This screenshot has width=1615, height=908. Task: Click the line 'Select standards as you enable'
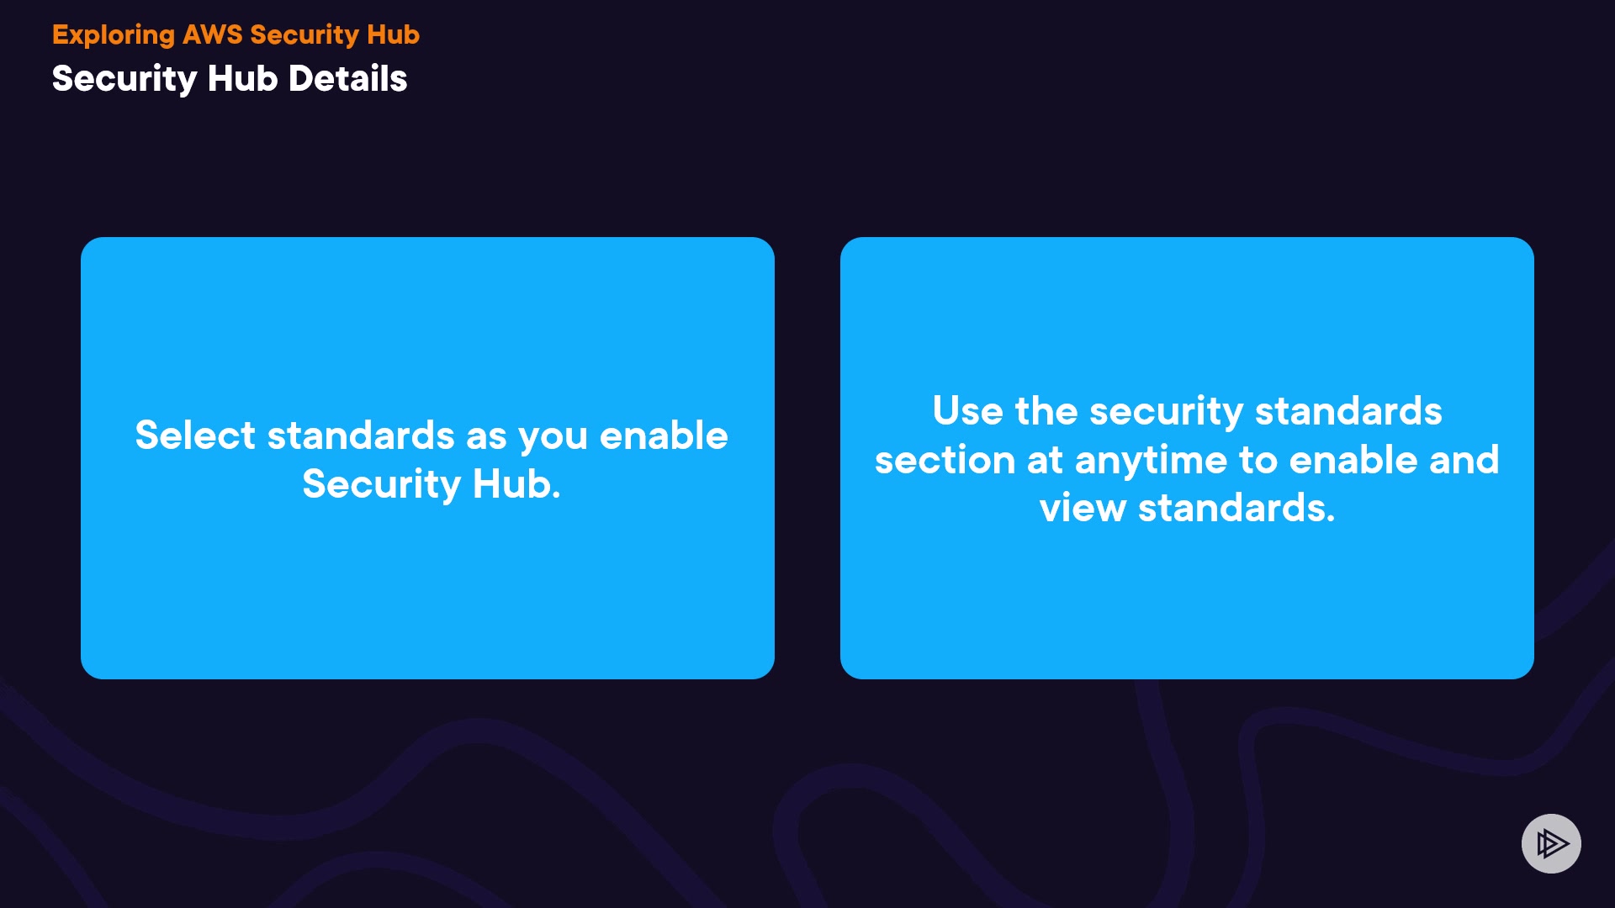point(432,436)
